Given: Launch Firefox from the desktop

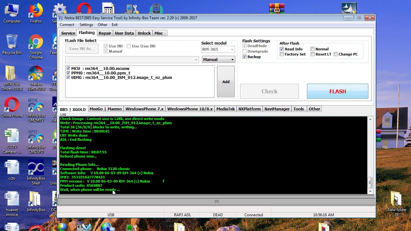Looking at the screenshot, I should [36, 13].
